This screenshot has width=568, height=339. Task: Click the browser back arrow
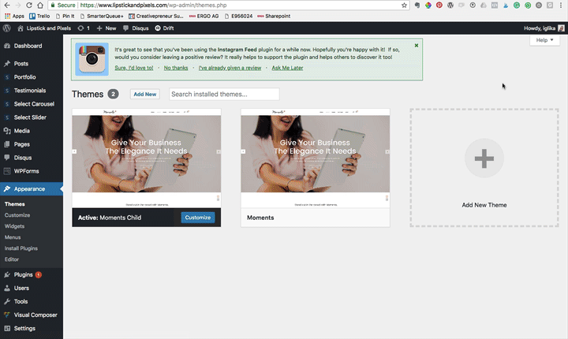7,5
